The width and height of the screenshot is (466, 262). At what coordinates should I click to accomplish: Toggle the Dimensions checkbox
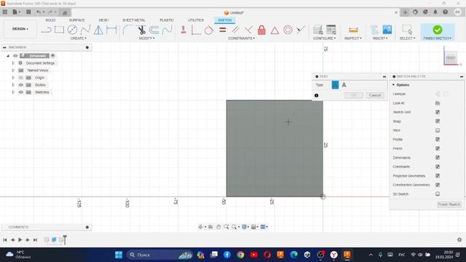point(438,157)
